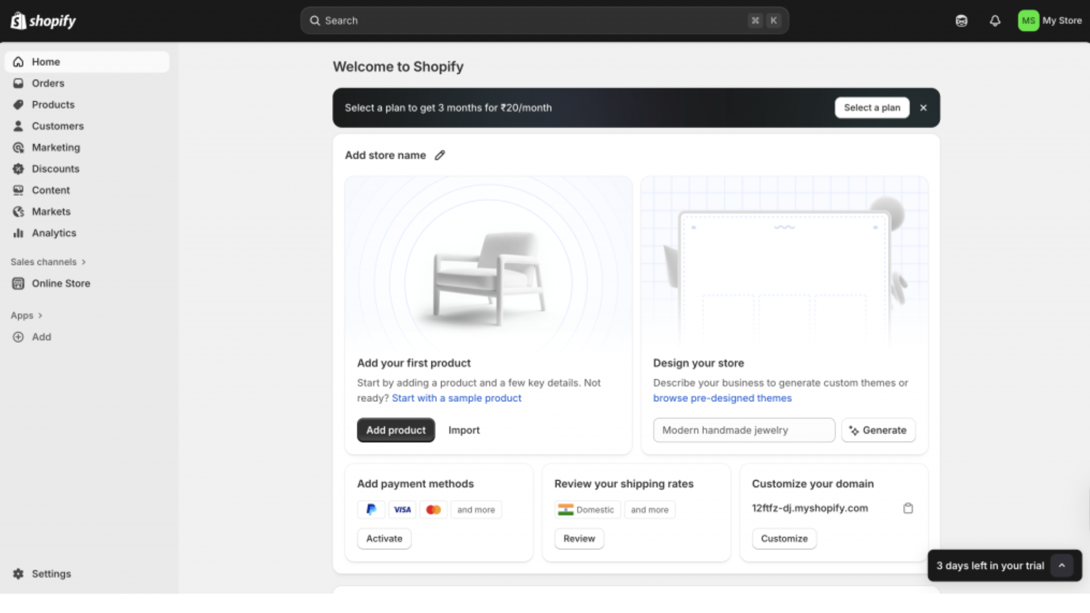The height and width of the screenshot is (613, 1090).
Task: Follow the Start with a sample product link
Action: point(456,398)
